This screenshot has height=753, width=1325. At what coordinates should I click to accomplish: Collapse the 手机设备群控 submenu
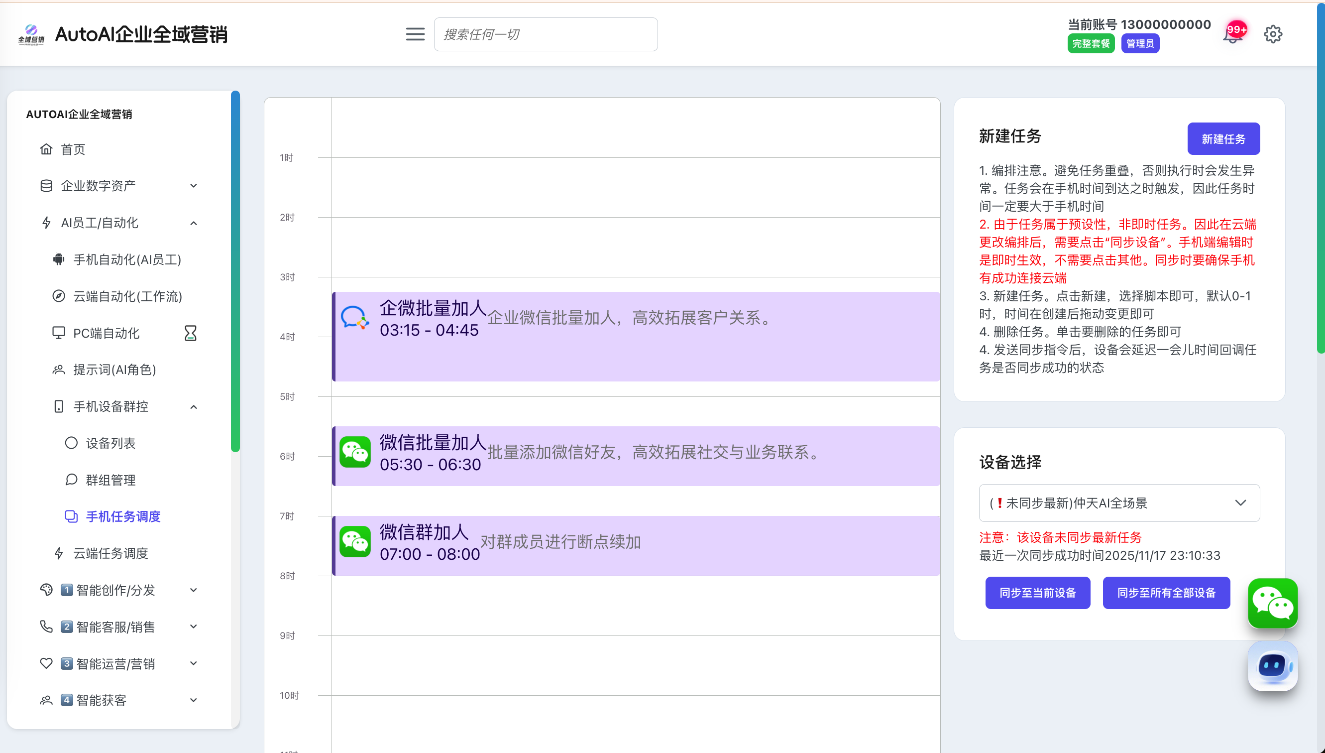tap(193, 406)
